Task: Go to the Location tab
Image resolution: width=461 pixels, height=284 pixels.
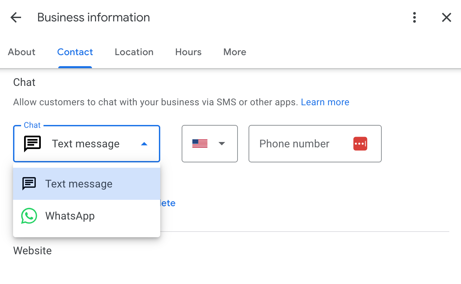Action: (134, 52)
